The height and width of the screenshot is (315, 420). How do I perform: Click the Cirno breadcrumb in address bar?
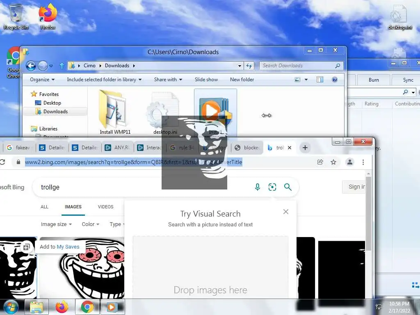pyautogui.click(x=89, y=66)
